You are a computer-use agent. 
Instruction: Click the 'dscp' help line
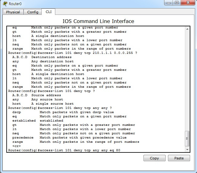[x=63, y=112]
